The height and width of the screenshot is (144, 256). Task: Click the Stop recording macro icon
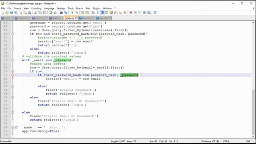(x=135, y=13)
